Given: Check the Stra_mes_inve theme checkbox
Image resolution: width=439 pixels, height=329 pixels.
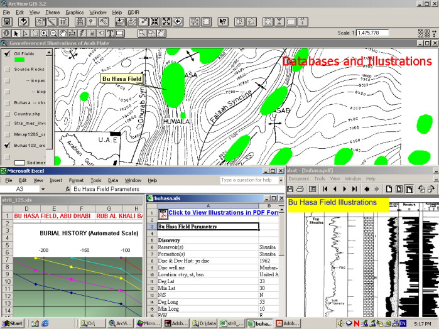Looking at the screenshot, I should coord(8,124).
